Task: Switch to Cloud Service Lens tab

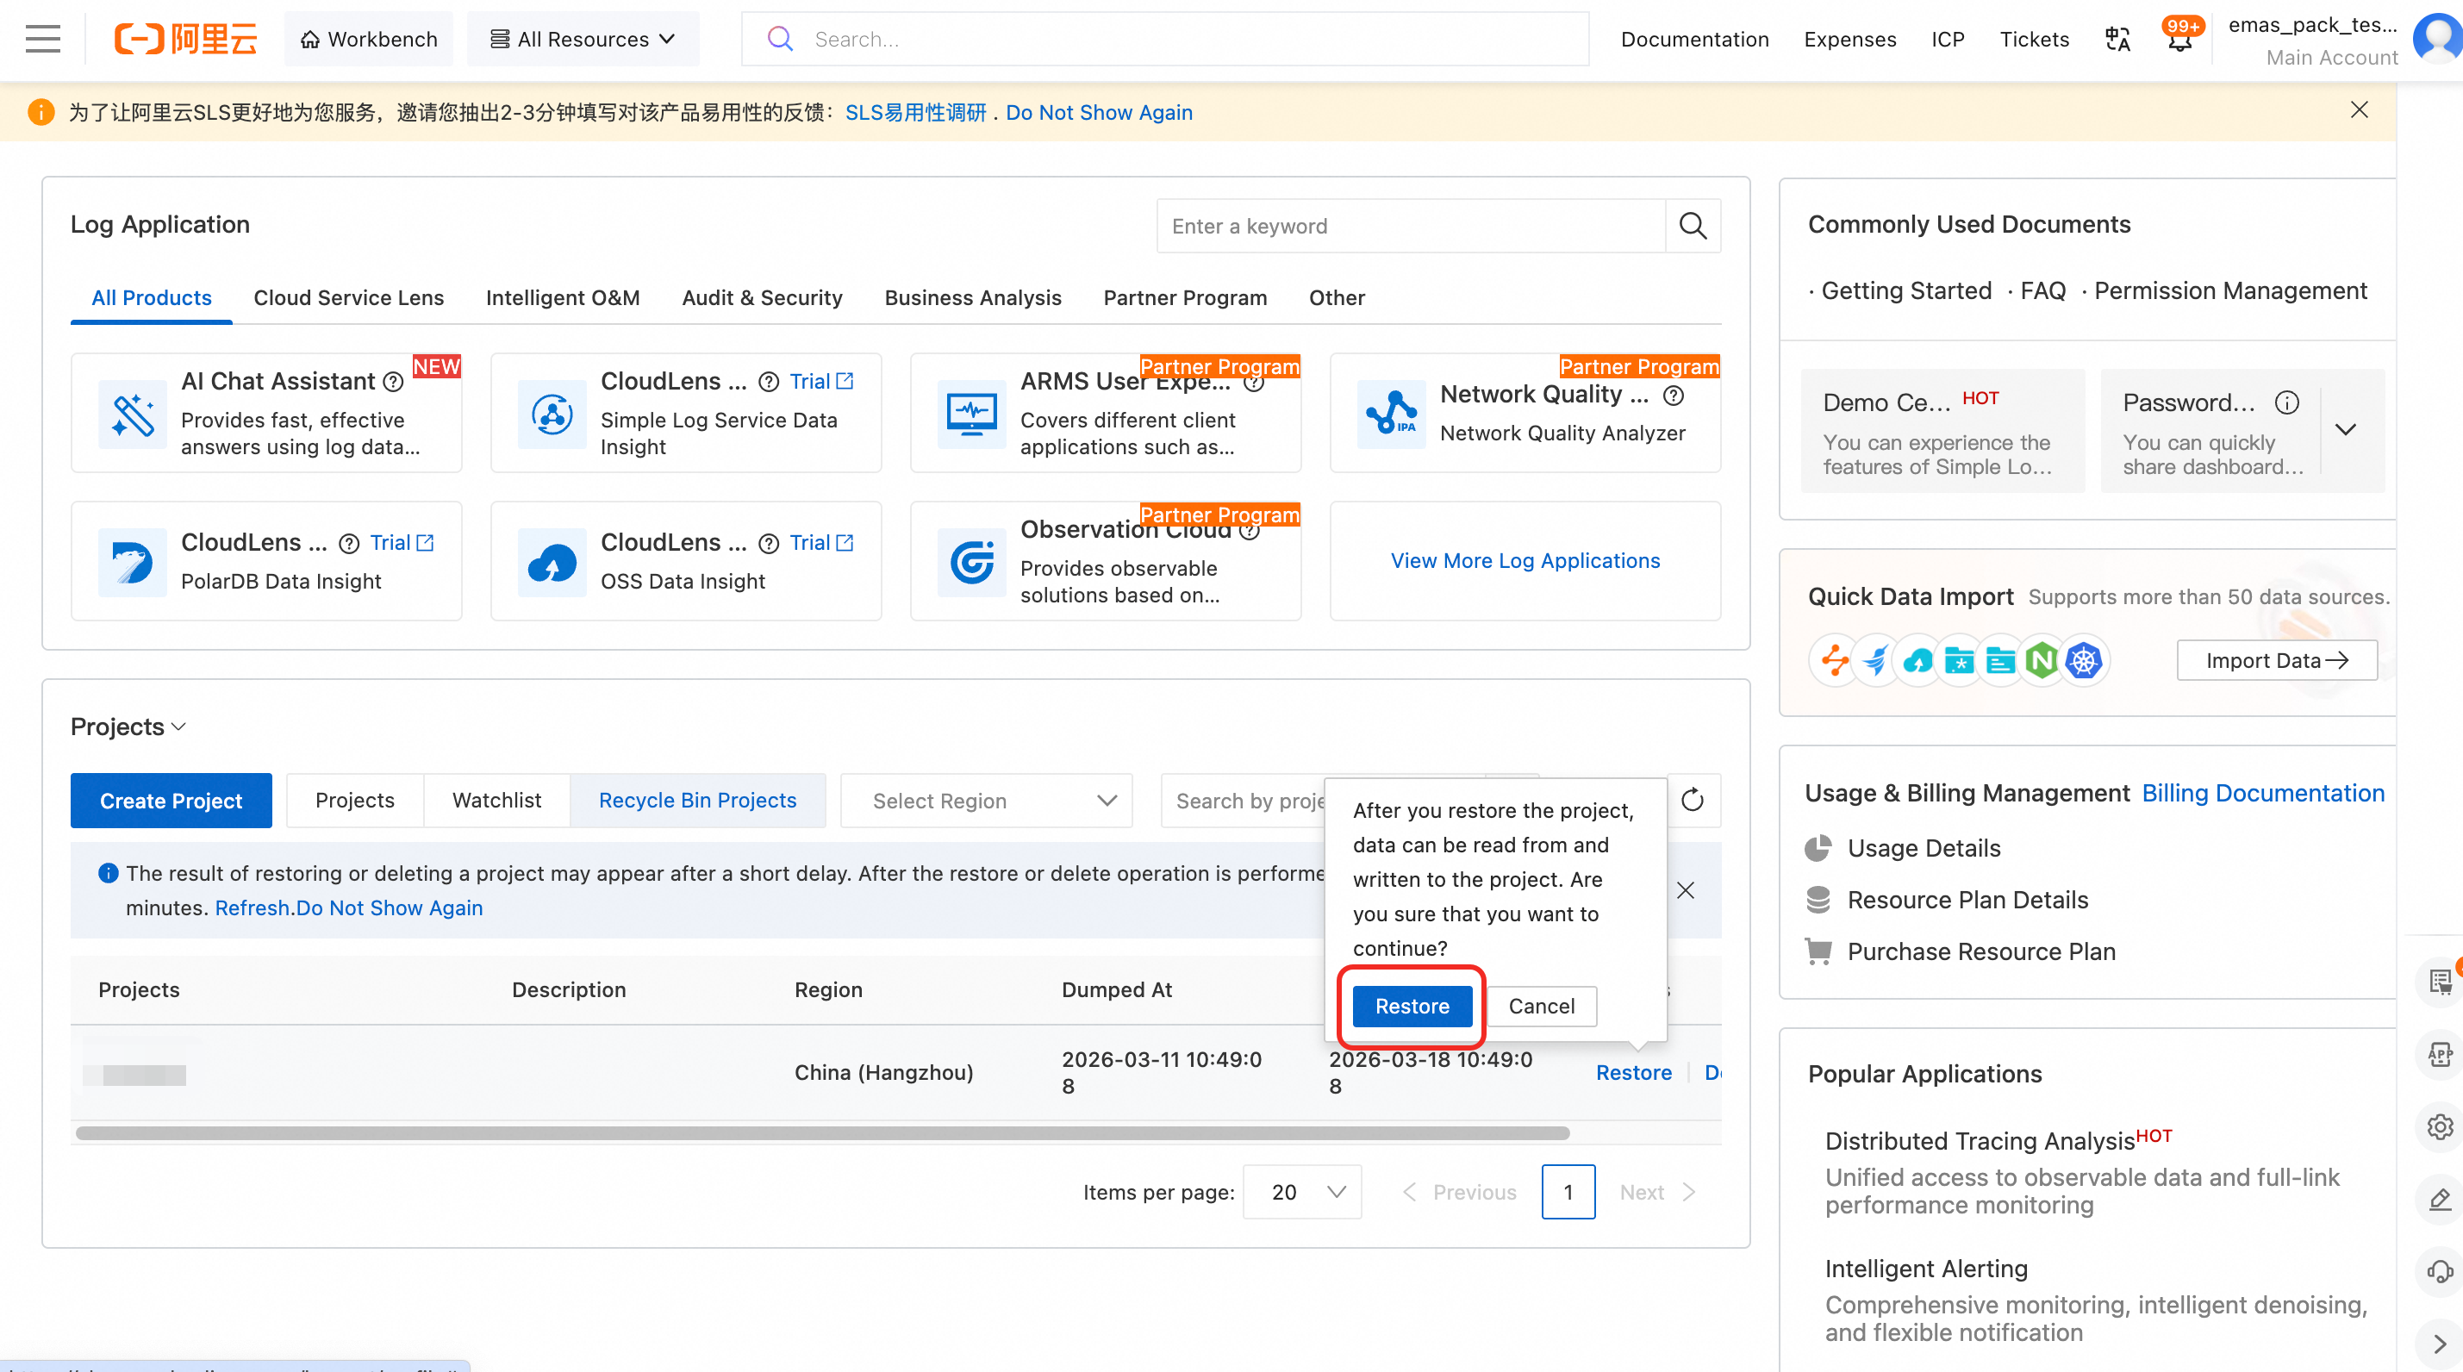Action: pyautogui.click(x=348, y=297)
